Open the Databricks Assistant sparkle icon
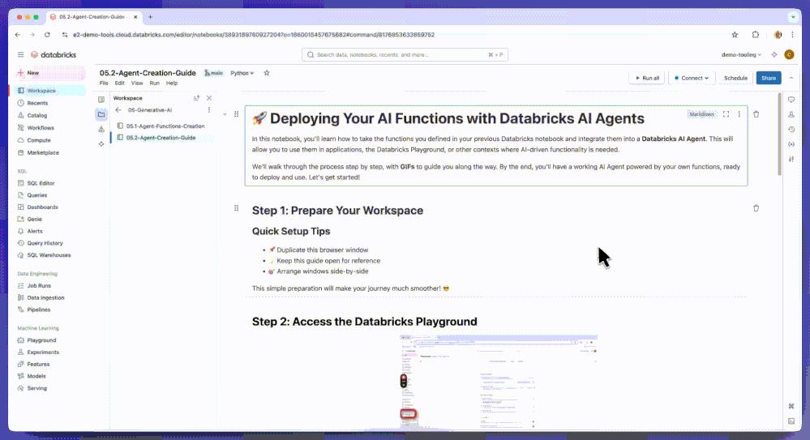The width and height of the screenshot is (810, 440). pyautogui.click(x=774, y=54)
